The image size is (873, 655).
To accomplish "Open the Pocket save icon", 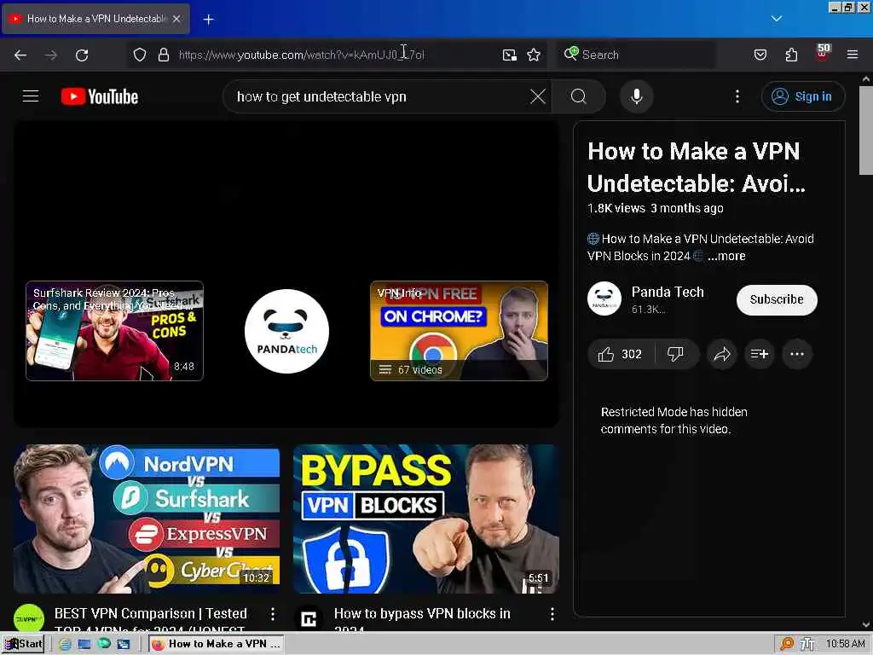I will 760,55.
